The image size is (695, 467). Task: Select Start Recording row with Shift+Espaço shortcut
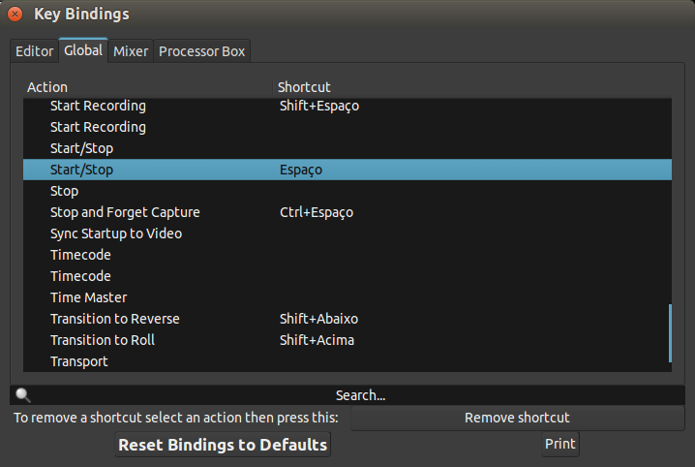click(98, 106)
